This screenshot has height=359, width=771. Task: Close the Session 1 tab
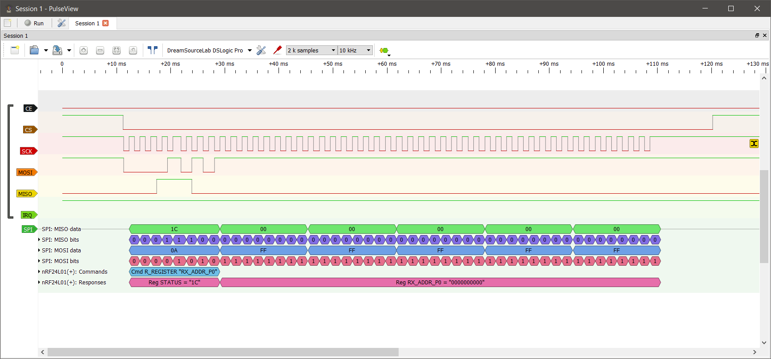105,23
